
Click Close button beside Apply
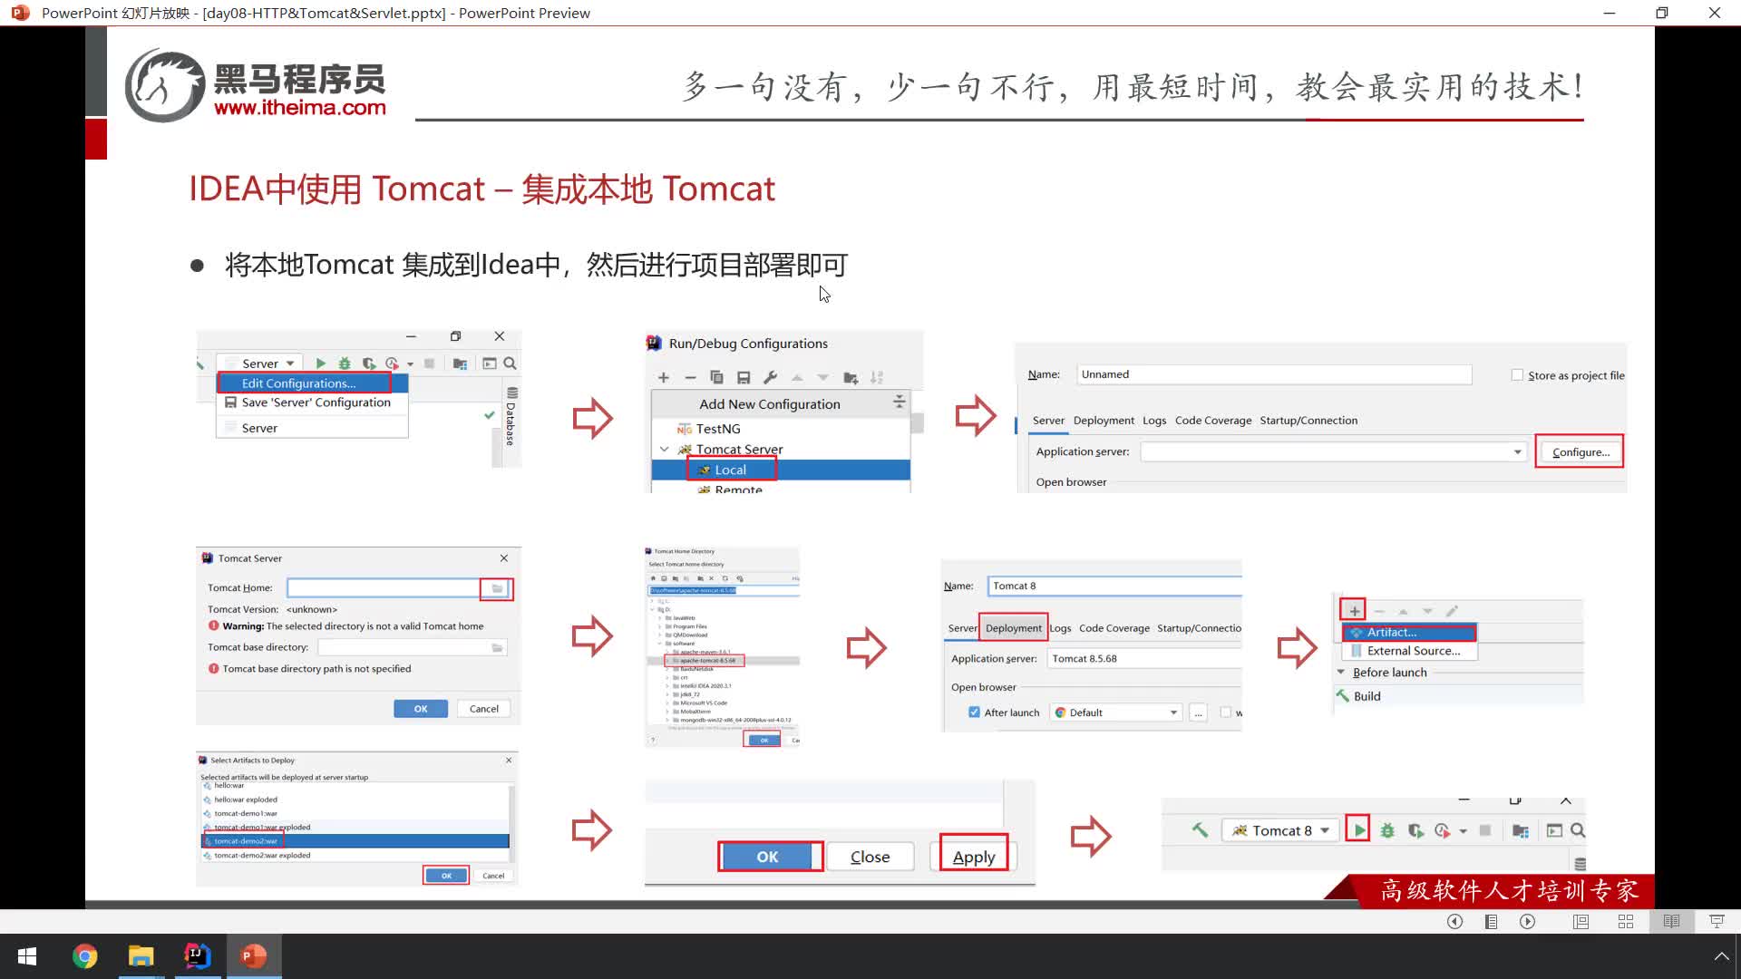point(870,857)
